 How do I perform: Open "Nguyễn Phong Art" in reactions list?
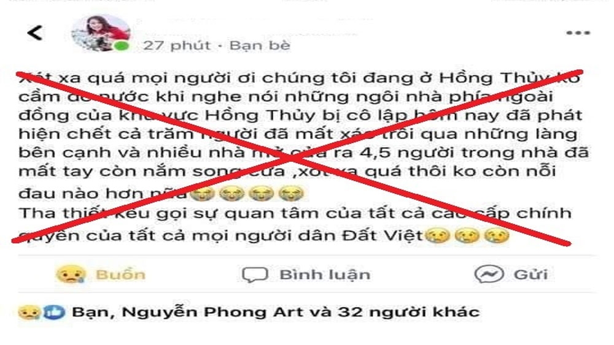pyautogui.click(x=212, y=312)
